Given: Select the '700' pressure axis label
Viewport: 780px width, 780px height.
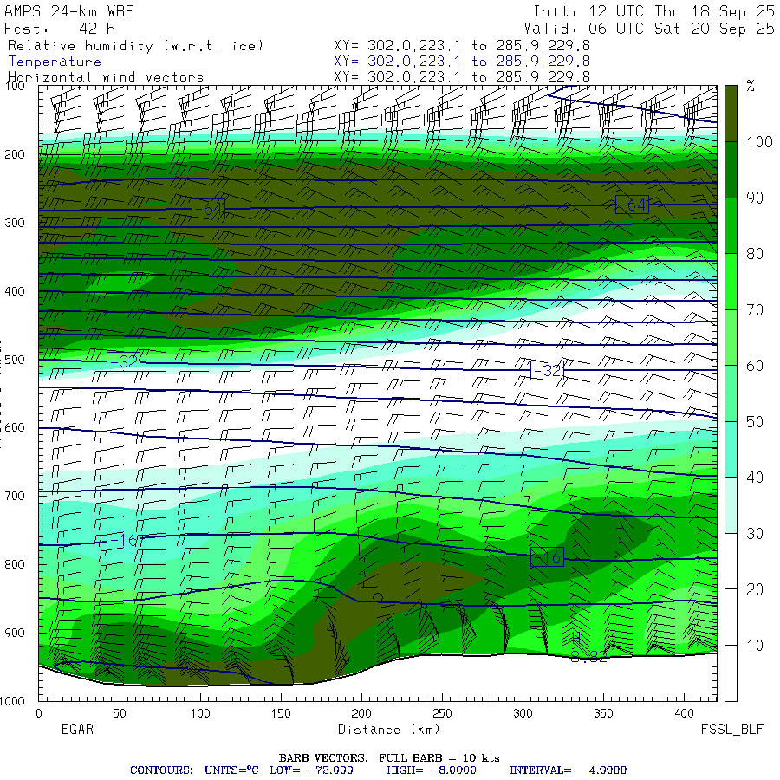Looking at the screenshot, I should tap(15, 496).
